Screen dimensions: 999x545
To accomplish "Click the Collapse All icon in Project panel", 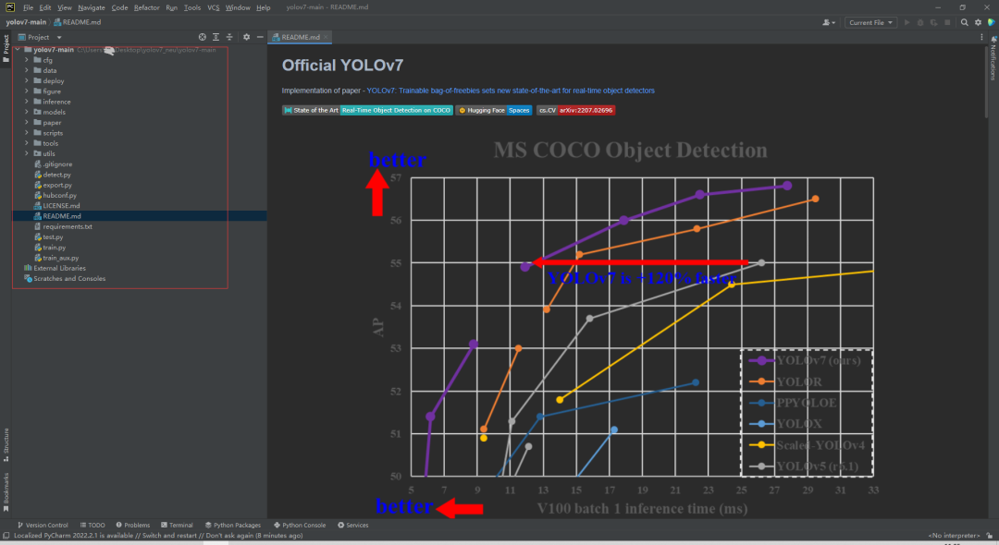I will coord(229,37).
